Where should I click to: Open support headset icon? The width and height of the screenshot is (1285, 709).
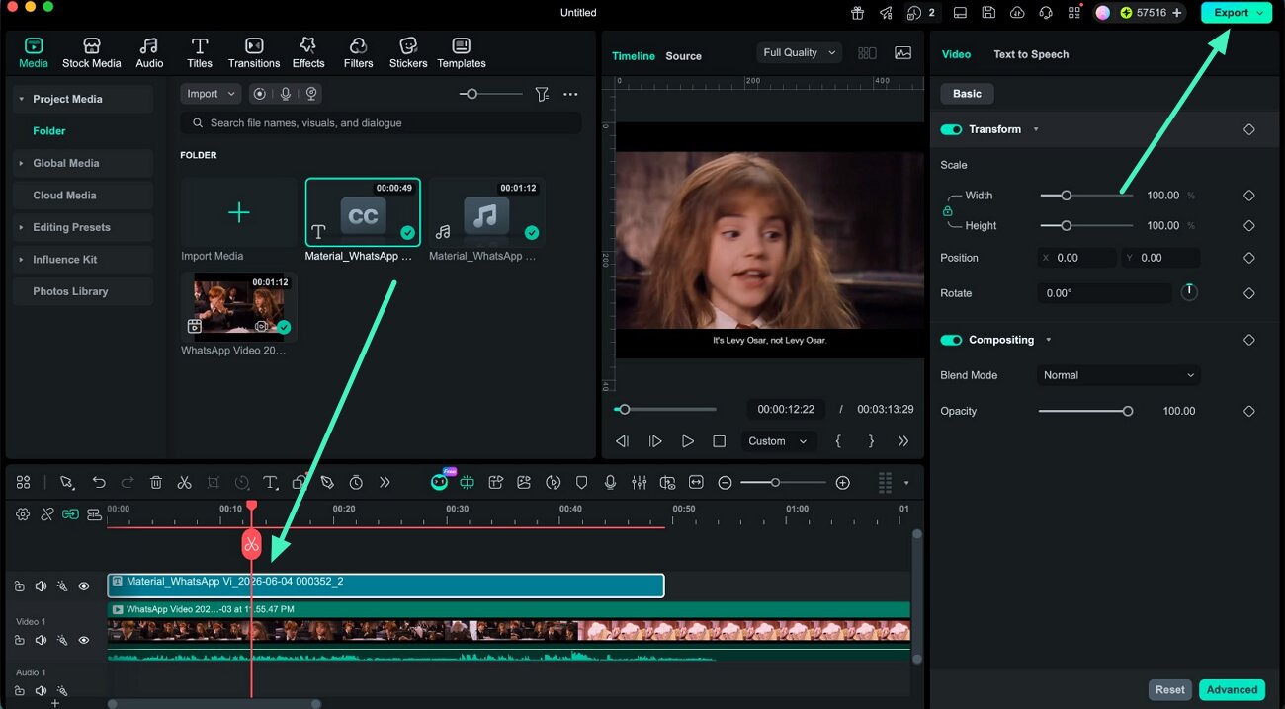click(x=1046, y=13)
